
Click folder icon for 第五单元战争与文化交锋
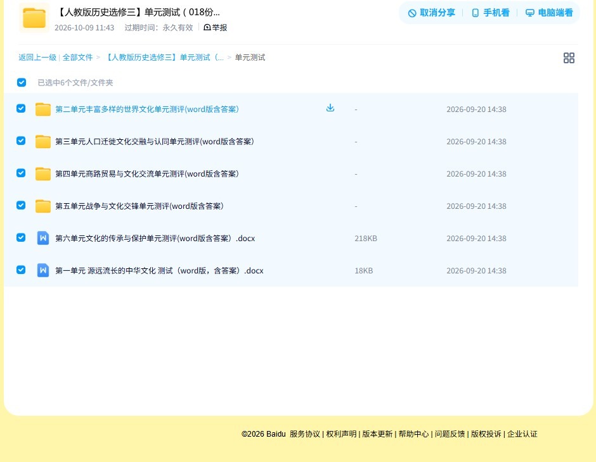pyautogui.click(x=43, y=206)
